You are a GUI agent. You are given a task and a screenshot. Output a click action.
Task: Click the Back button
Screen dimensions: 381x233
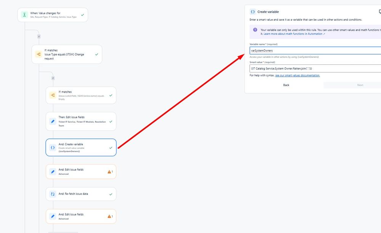(x=286, y=85)
